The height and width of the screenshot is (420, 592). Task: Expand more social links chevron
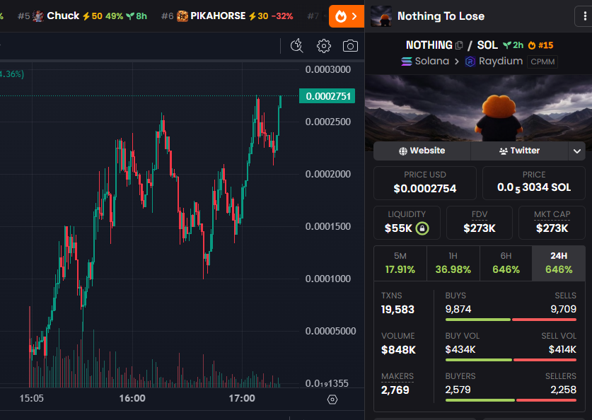(576, 151)
